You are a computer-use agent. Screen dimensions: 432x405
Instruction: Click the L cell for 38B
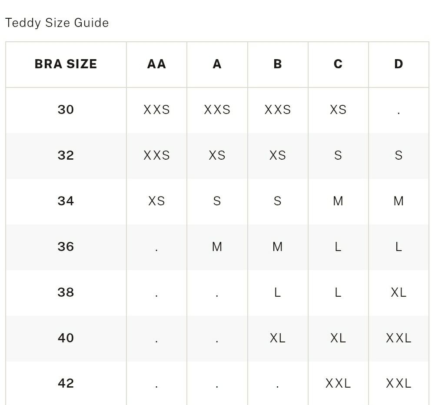pyautogui.click(x=277, y=292)
